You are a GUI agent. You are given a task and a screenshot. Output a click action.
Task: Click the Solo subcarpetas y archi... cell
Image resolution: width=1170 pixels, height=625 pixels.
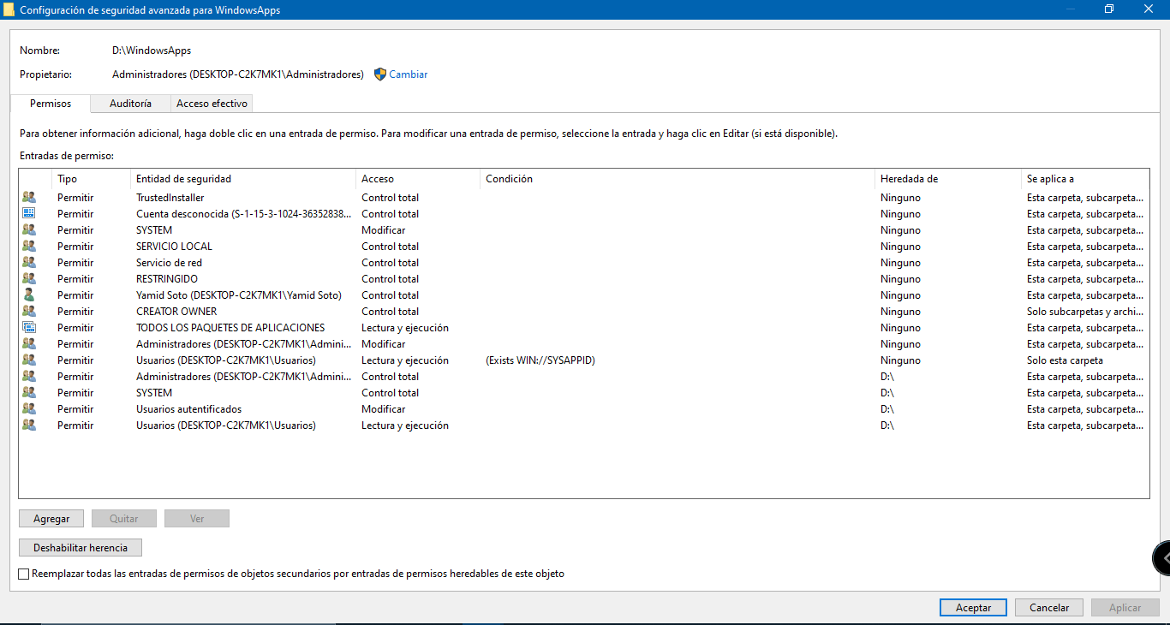tap(1085, 312)
